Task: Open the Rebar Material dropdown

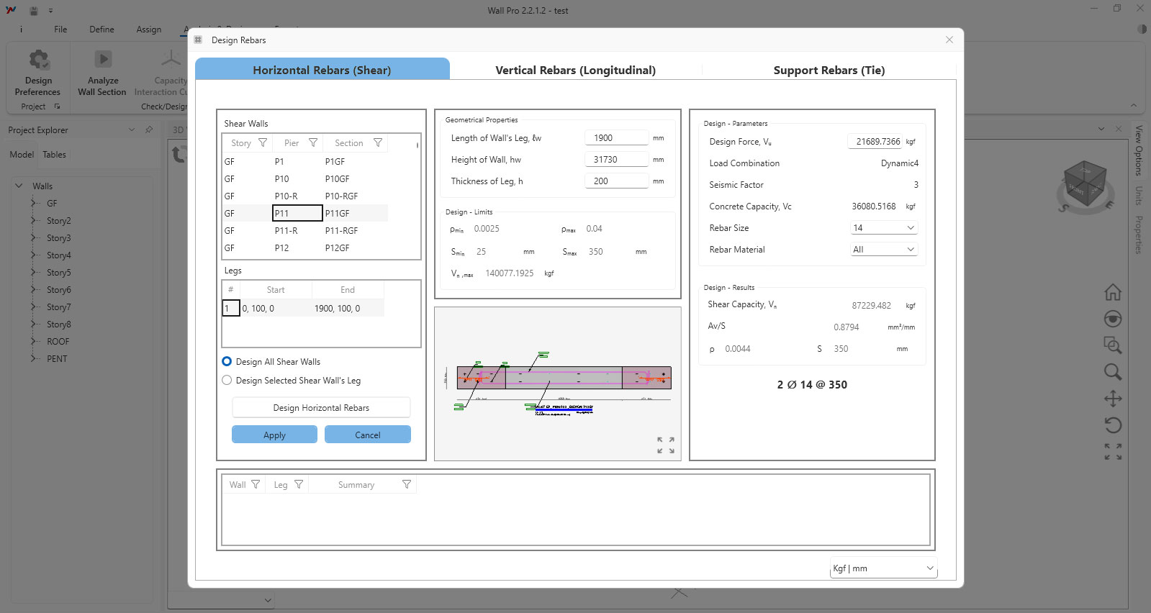Action: pos(883,250)
